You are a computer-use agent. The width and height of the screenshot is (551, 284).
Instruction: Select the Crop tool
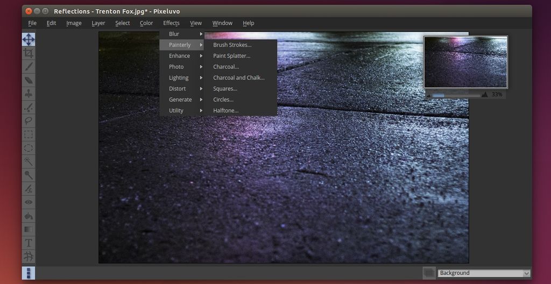[x=29, y=53]
